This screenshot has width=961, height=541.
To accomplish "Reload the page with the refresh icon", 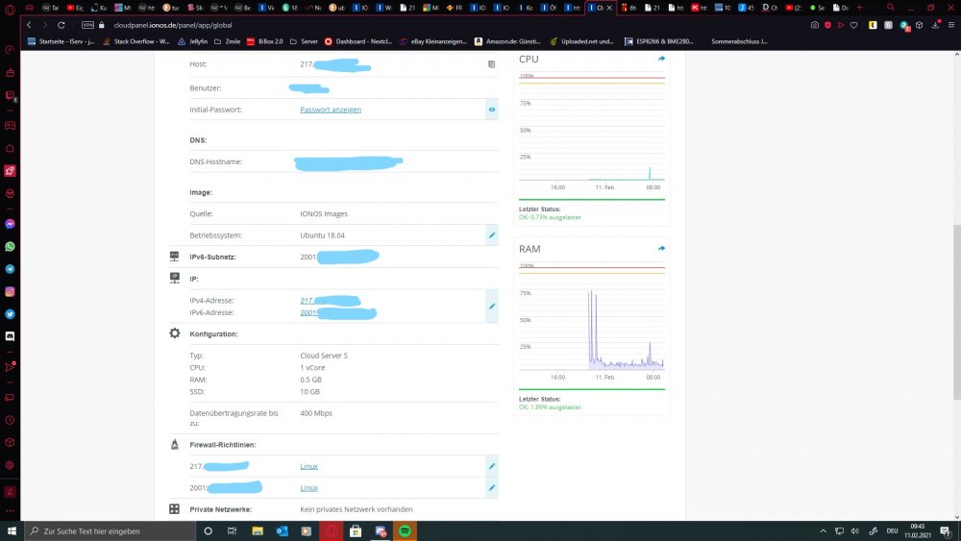I will [x=62, y=25].
